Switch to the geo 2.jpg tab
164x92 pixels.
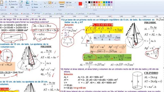(14, 14)
